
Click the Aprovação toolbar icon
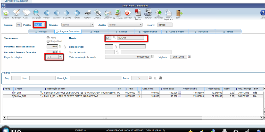point(118,13)
